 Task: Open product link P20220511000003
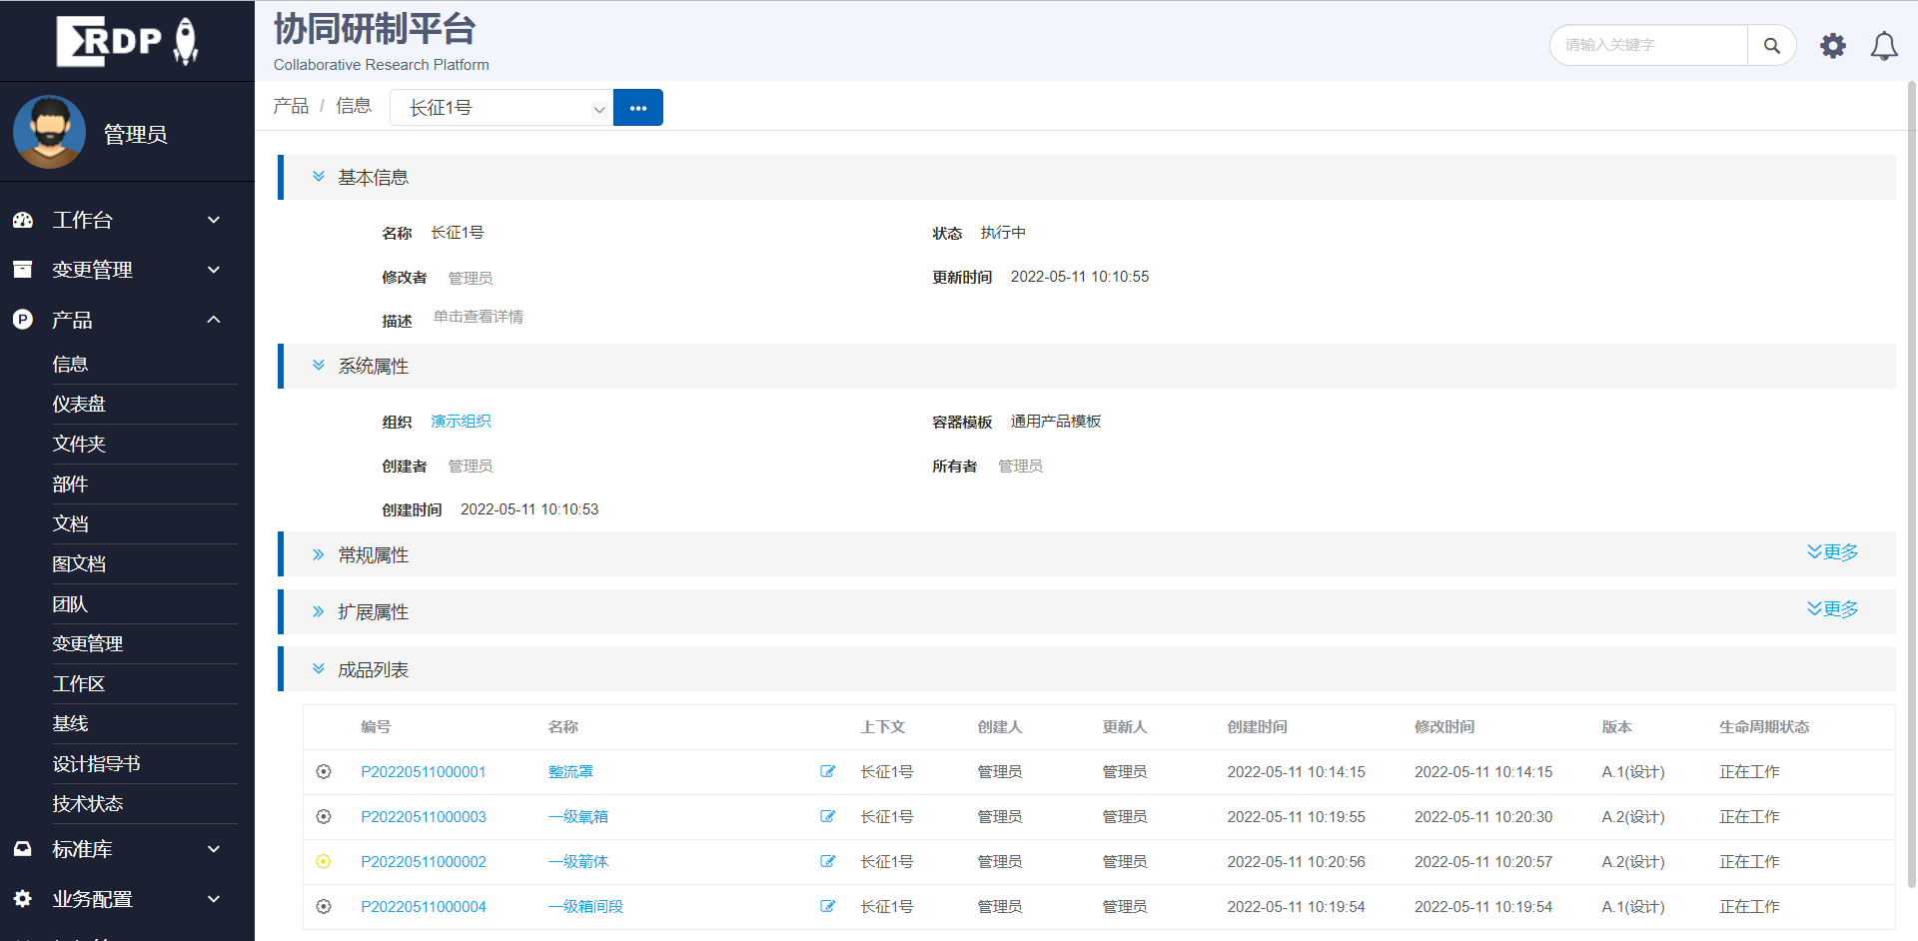pyautogui.click(x=424, y=817)
